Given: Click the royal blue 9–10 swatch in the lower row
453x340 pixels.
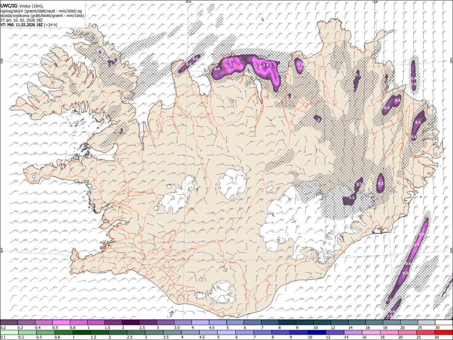Looking at the screenshot, I should point(299,332).
